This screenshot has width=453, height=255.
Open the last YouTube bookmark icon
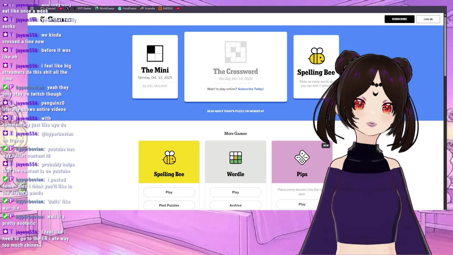tap(178, 8)
